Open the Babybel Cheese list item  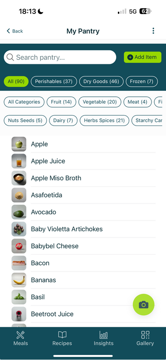click(x=83, y=246)
